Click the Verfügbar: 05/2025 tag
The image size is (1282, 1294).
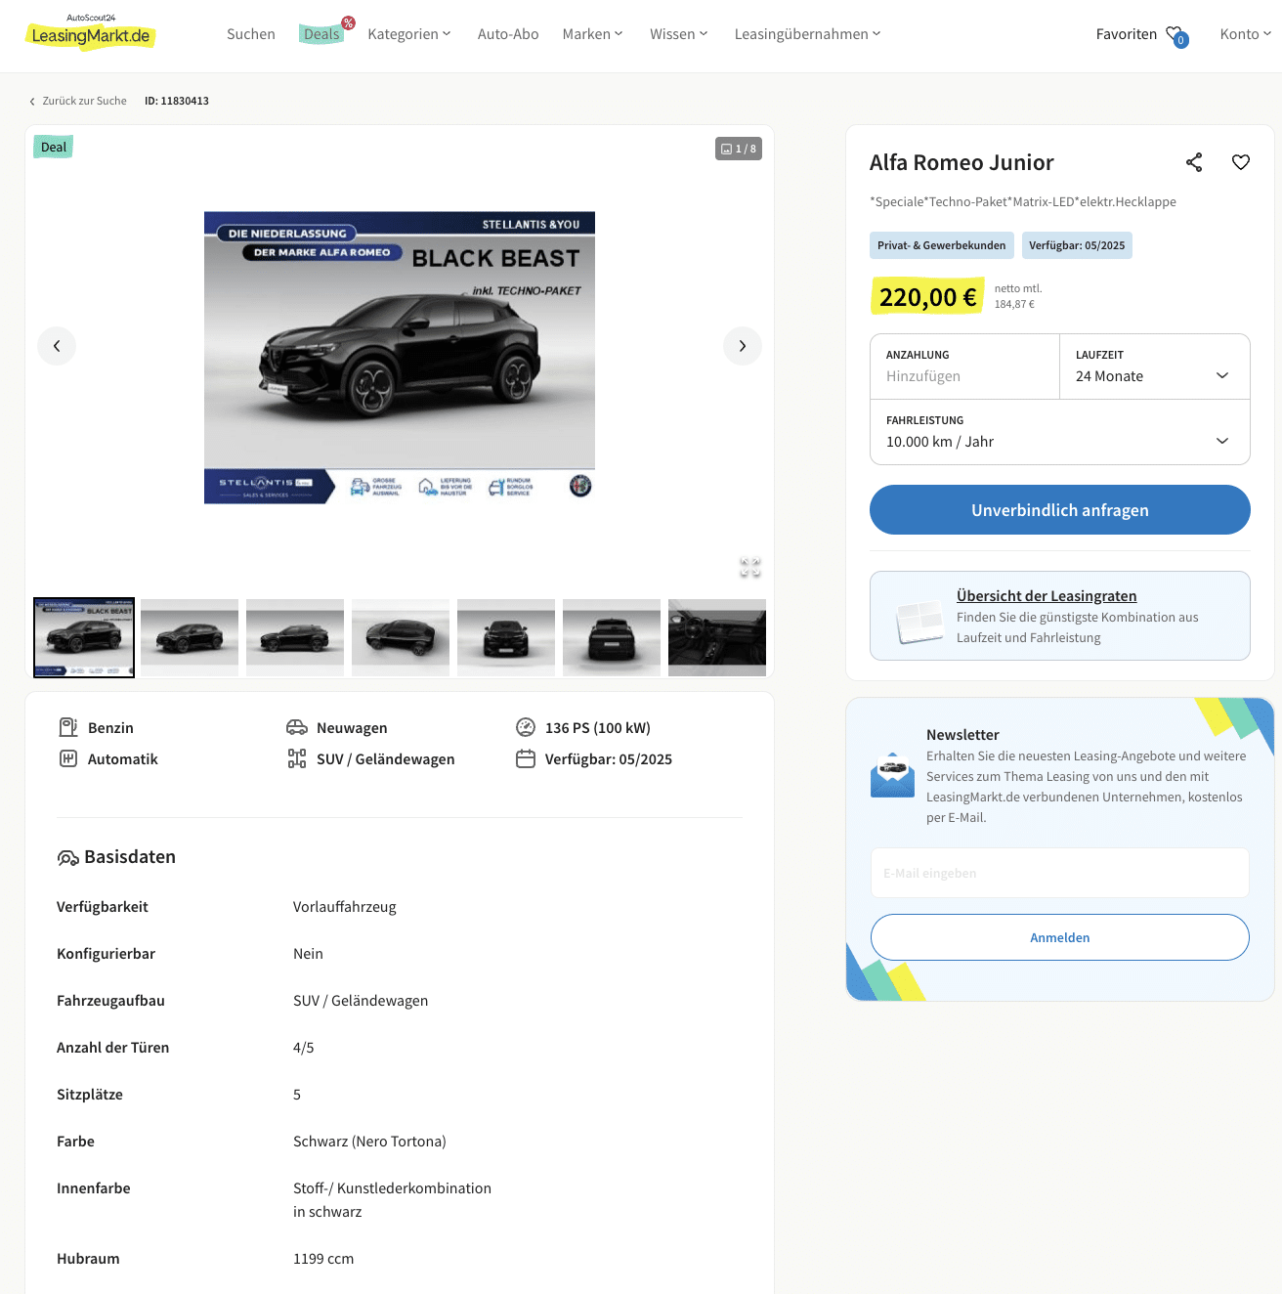(x=1077, y=245)
